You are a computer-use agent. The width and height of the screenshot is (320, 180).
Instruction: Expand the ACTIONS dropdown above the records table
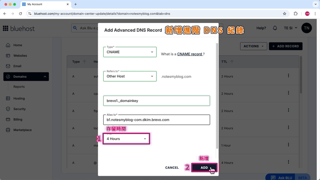253,46
